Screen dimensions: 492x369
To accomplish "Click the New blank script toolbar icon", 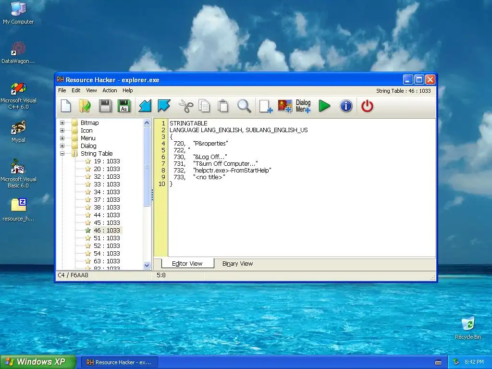I will pos(66,106).
